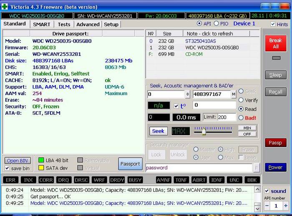Screen dimensions: 292x216
Task: Select the PIO mode radio button
Action: pos(216,23)
